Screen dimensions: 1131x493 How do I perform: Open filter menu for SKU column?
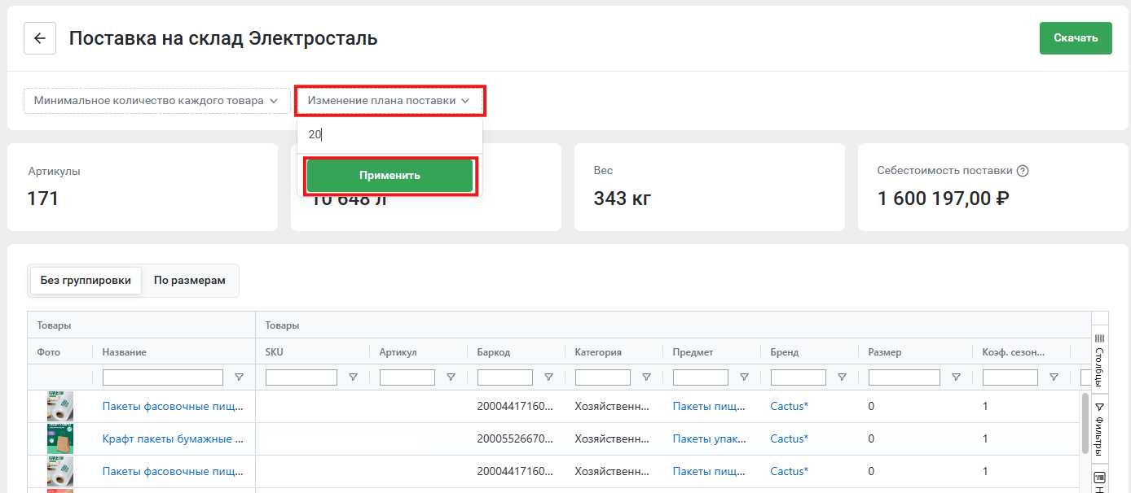click(353, 377)
